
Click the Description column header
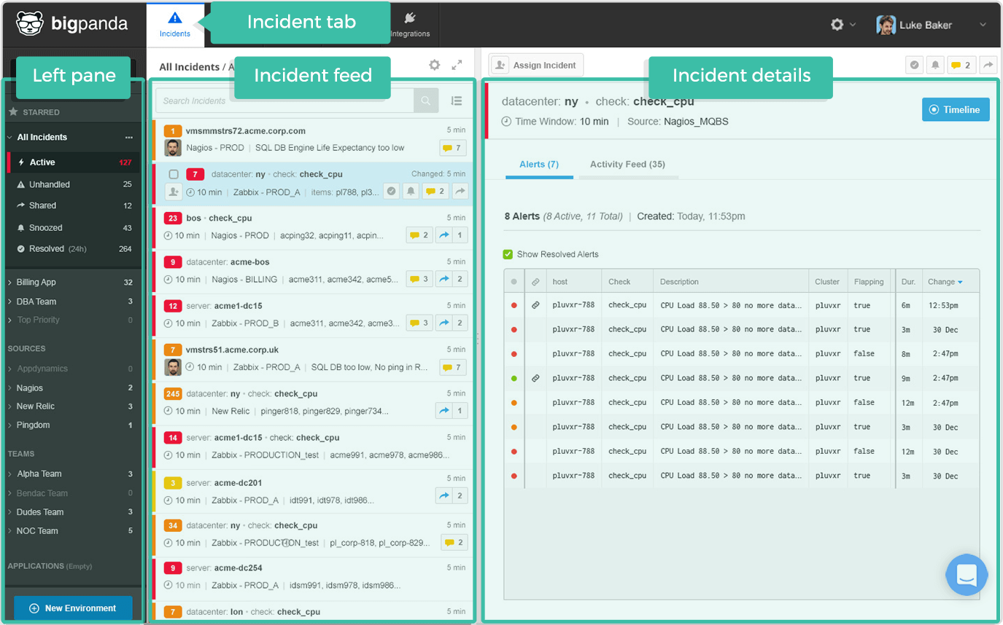click(730, 282)
